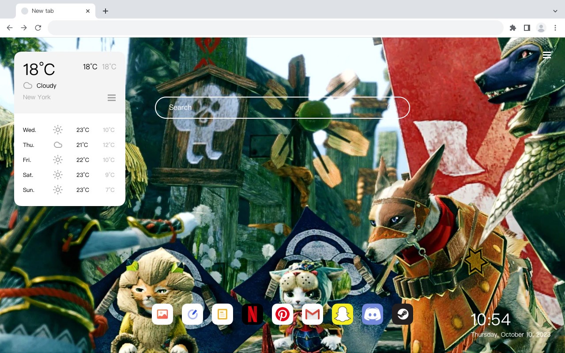Screen dimensions: 565x353
Task: Select the Sun. forecast row
Action: pyautogui.click(x=70, y=190)
